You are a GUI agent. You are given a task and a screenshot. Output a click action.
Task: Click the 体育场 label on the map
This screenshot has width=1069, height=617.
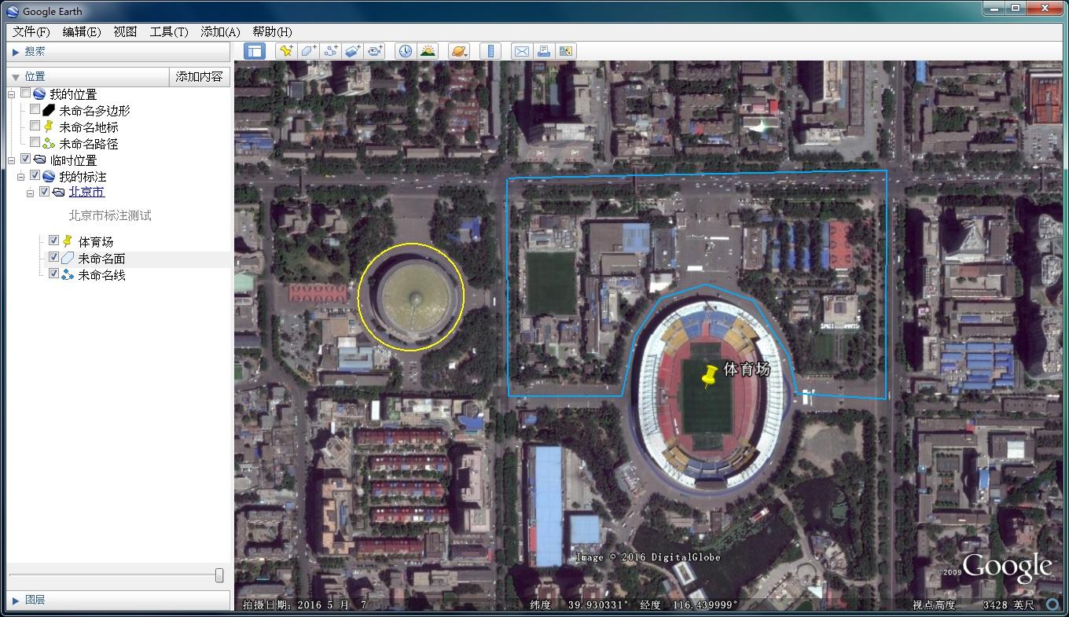point(746,369)
